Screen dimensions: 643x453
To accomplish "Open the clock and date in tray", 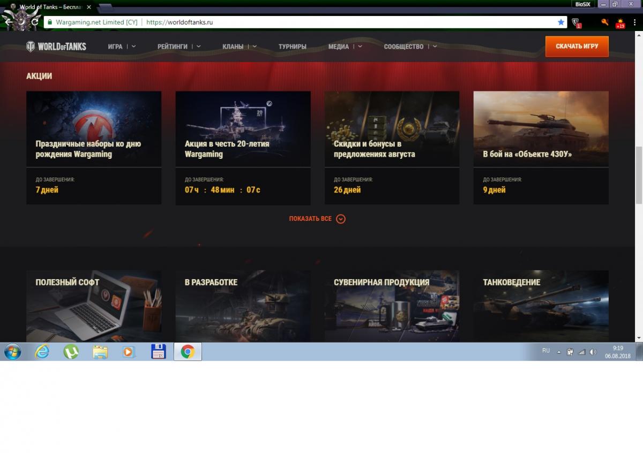I will pos(618,352).
